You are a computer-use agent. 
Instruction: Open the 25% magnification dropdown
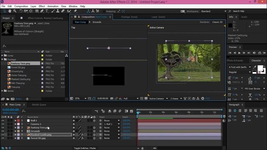81,98
